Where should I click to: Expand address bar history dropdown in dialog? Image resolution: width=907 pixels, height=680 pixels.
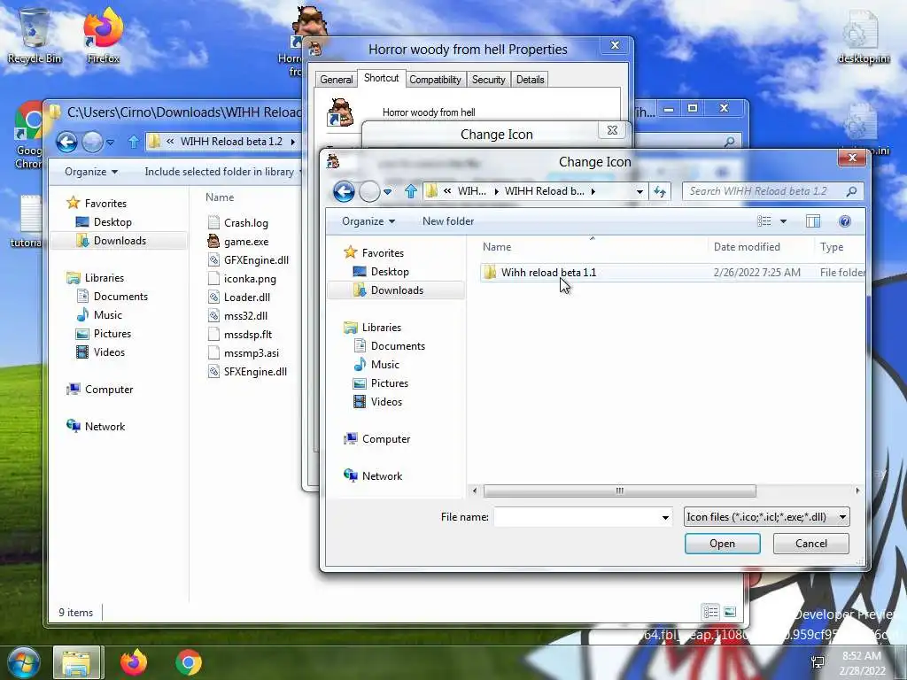tap(640, 191)
